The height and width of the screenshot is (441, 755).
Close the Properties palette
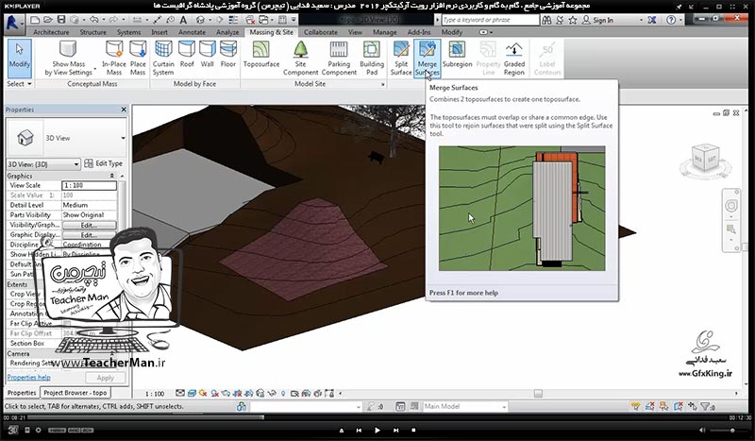[x=124, y=110]
